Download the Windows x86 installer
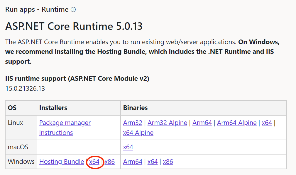Screen dimensions: 296x175 tap(110, 162)
